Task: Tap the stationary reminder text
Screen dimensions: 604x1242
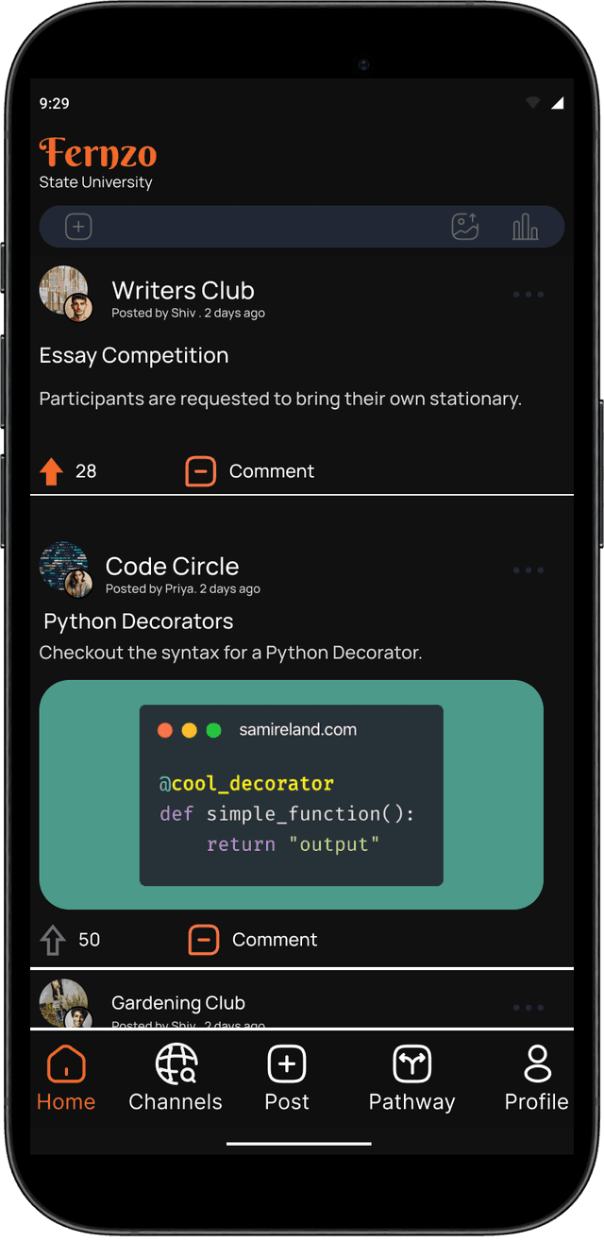Action: tap(280, 400)
